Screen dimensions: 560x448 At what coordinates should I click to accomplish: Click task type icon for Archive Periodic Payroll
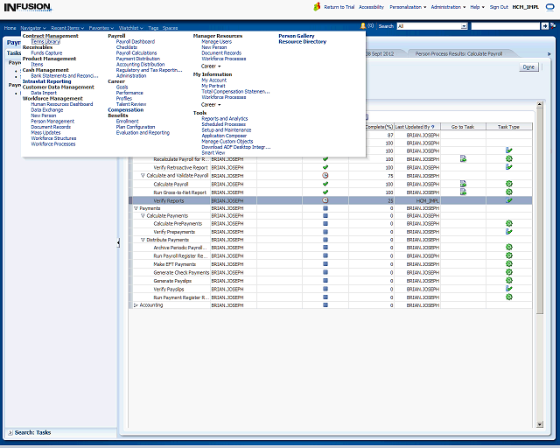click(508, 248)
